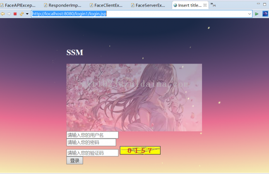Click the verification code input field
Screen dimensions: 269x174
point(92,153)
